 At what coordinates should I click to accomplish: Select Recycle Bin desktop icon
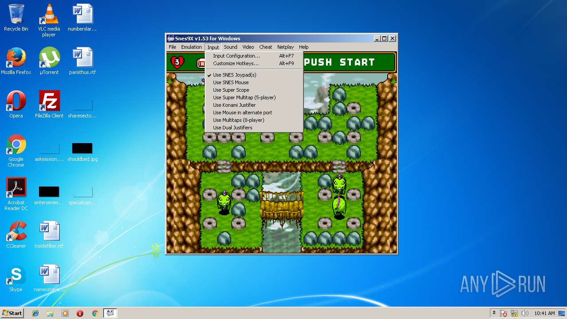[16, 18]
